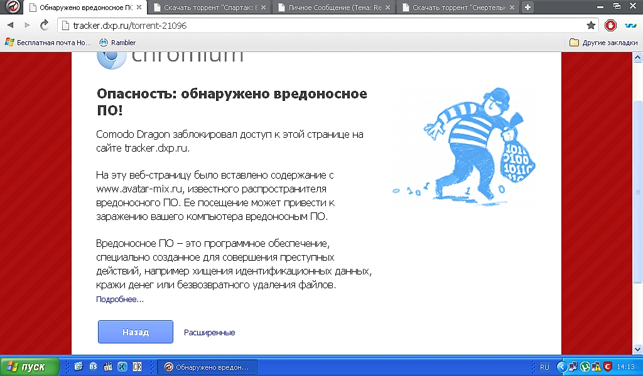Click the RU language indicator
Image resolution: width=643 pixels, height=376 pixels.
(x=544, y=367)
